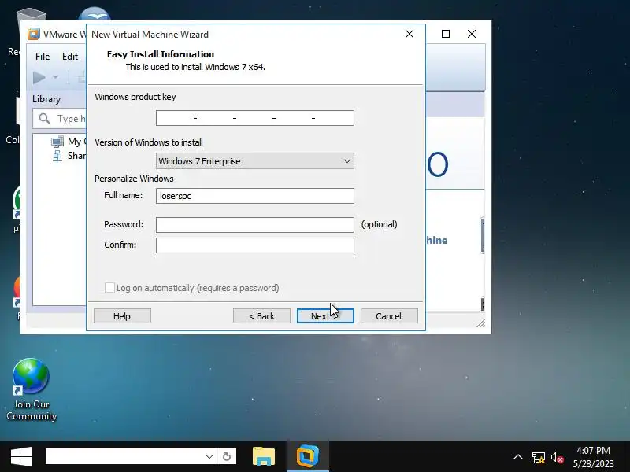The height and width of the screenshot is (472, 630).
Task: Click the VMware window resize grip corner
Action: tap(481, 323)
